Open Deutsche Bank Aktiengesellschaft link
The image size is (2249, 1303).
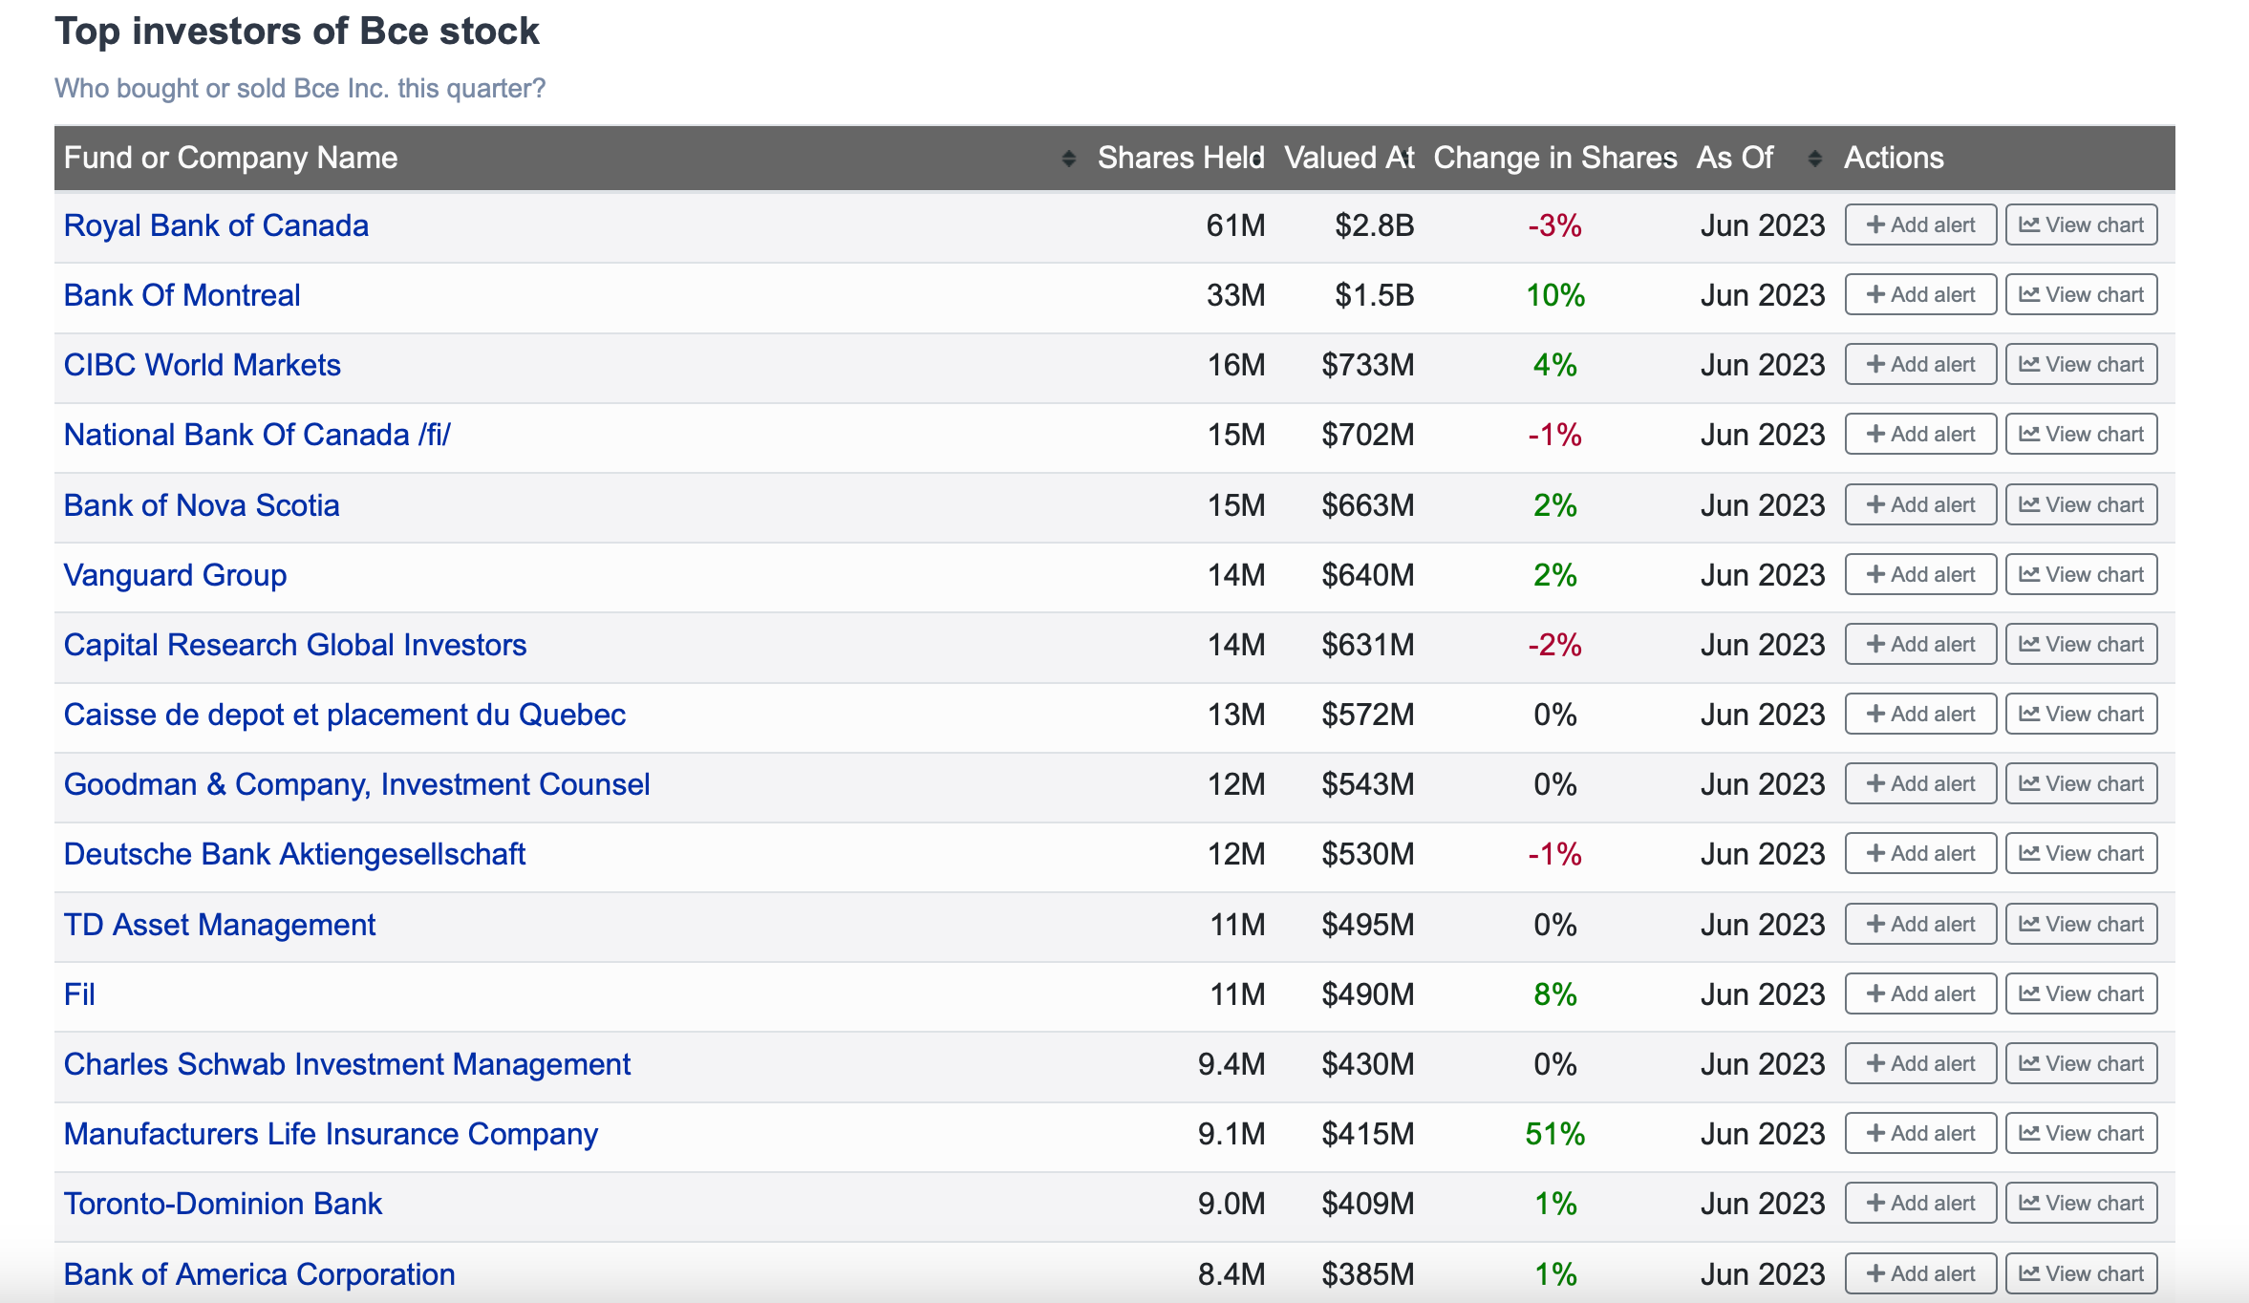point(294,854)
